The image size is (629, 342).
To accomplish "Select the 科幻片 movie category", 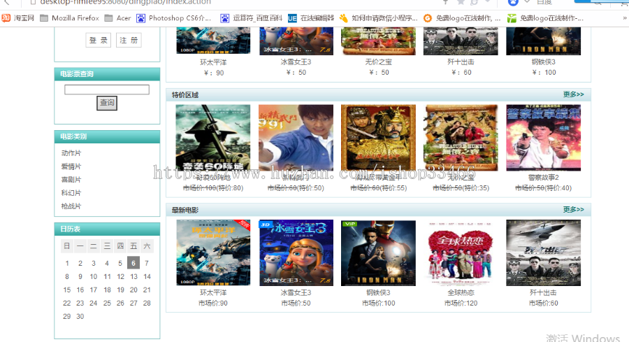I will [71, 192].
